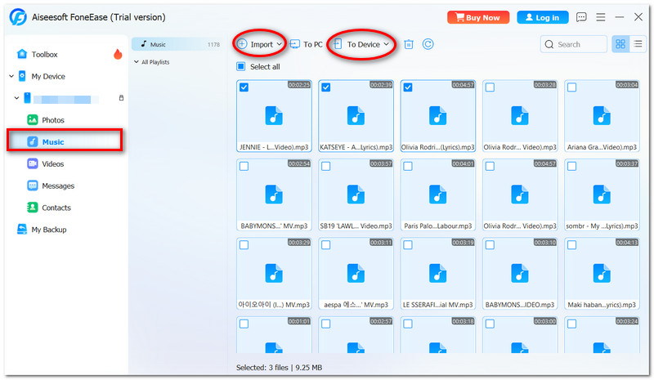Screen dimensions: 654x380
Task: Open the feedback chat icon
Action: [581, 17]
